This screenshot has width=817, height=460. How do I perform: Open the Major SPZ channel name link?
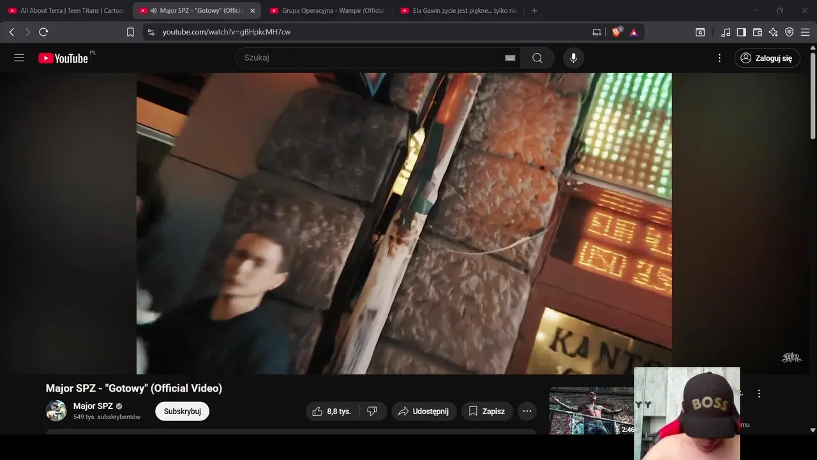click(93, 406)
